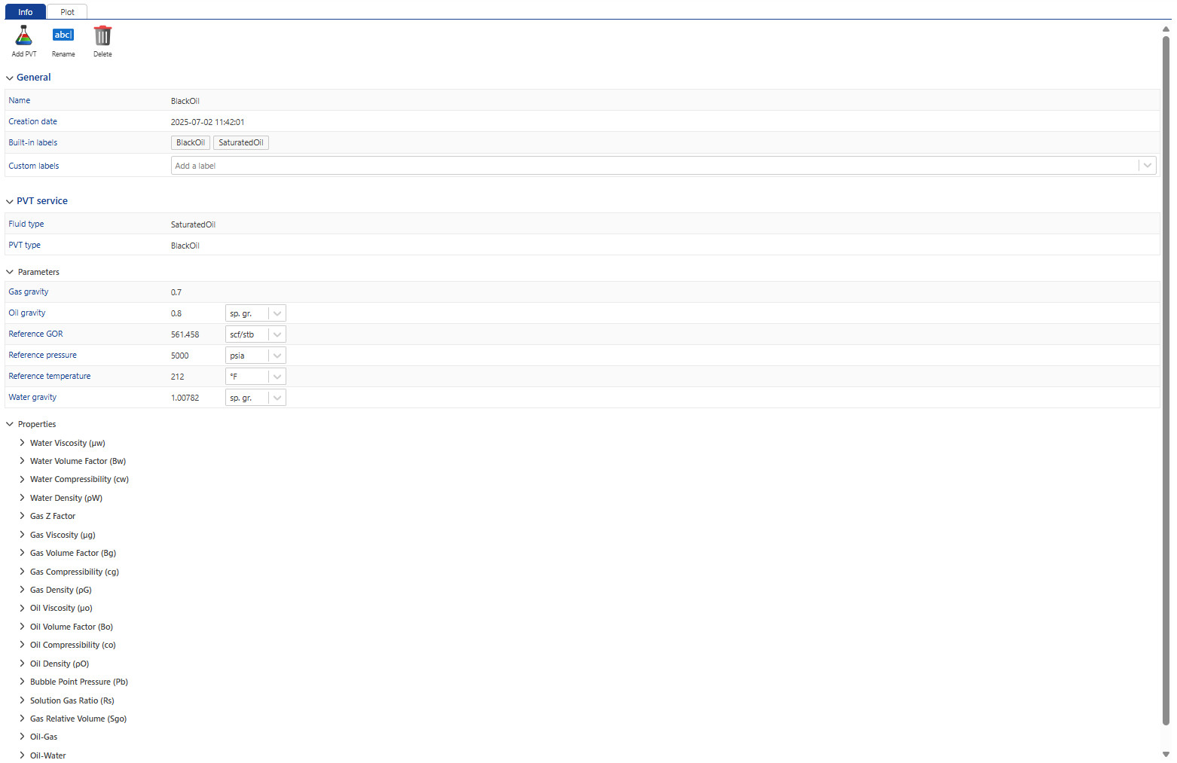This screenshot has width=1177, height=763.
Task: Expand Bubble Point Pressure (Pb) item
Action: coord(22,682)
